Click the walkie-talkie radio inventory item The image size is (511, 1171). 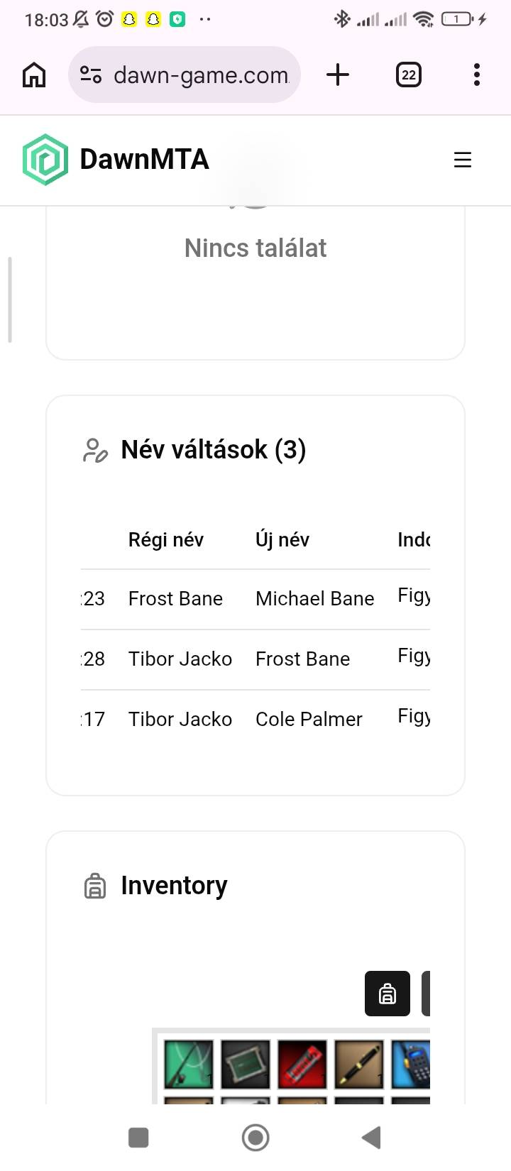412,1064
